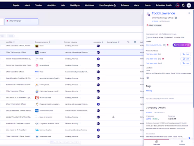Call the direct (D) phone number

click(185, 54)
